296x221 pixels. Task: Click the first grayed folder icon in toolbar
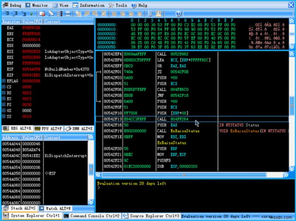114,14
